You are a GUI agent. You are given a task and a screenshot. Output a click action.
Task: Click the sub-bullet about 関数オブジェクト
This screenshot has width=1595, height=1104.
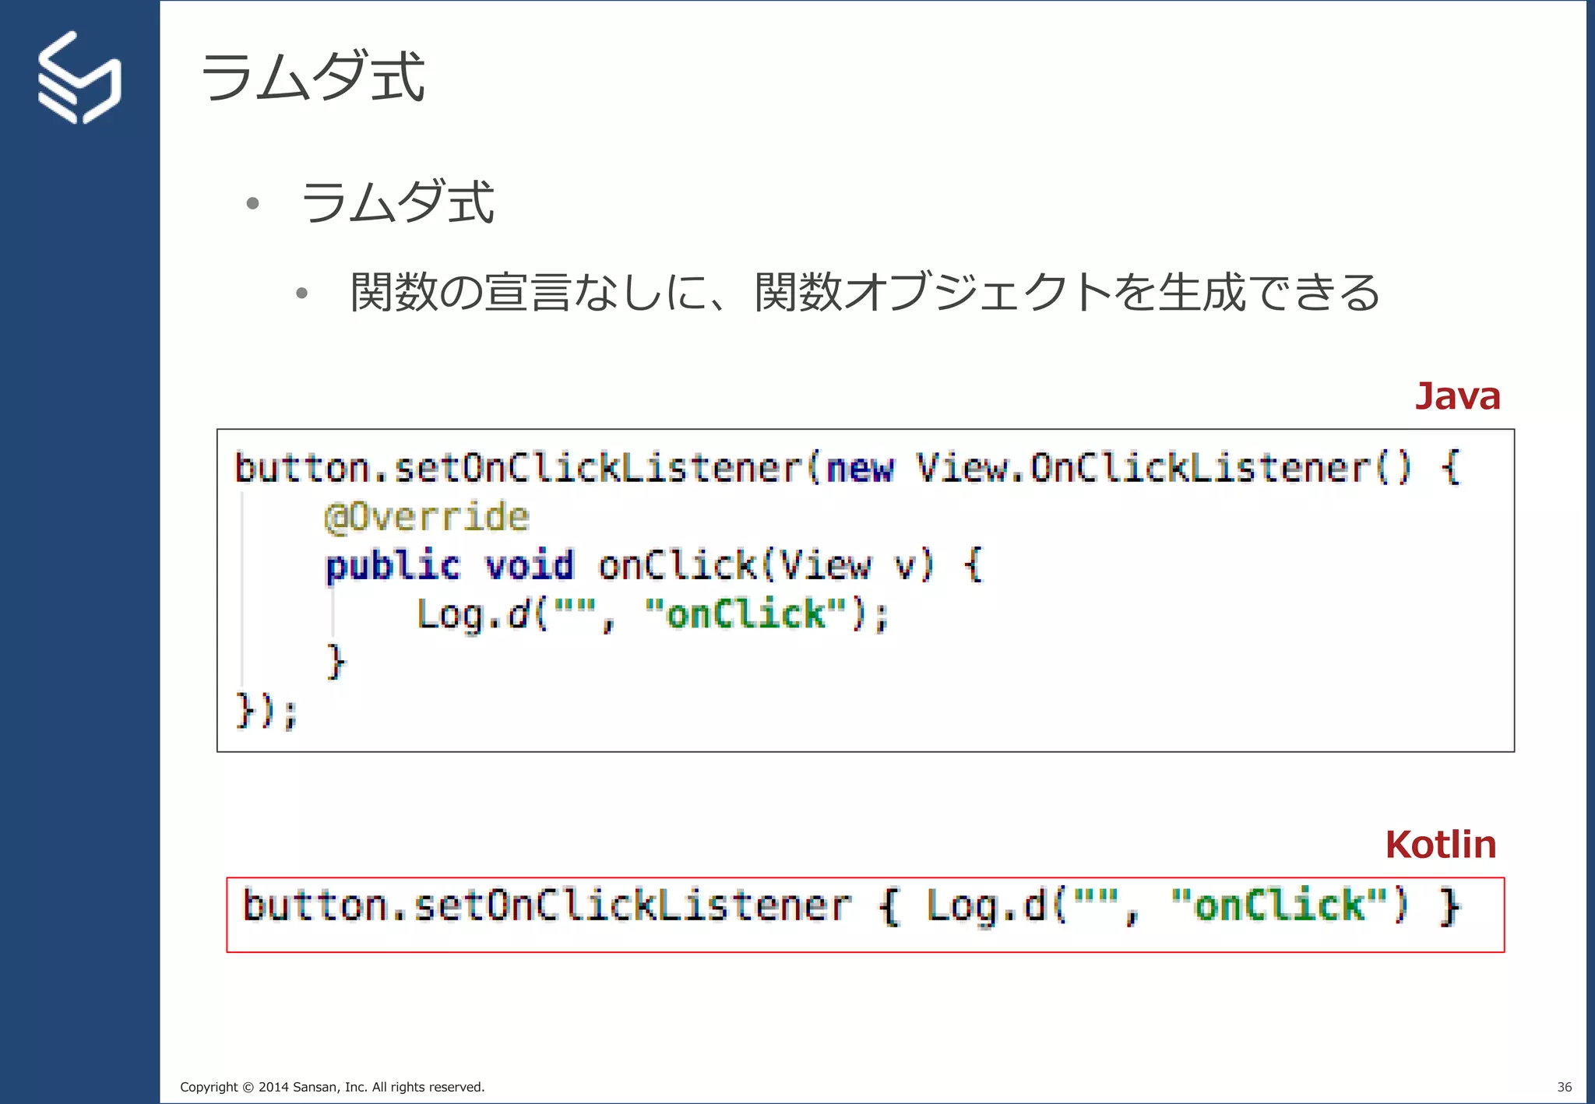coord(864,293)
